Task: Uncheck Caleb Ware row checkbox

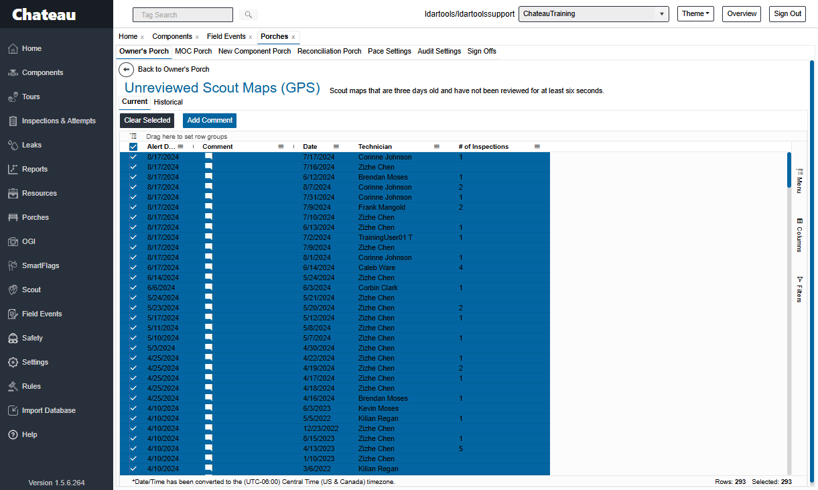Action: [x=133, y=267]
